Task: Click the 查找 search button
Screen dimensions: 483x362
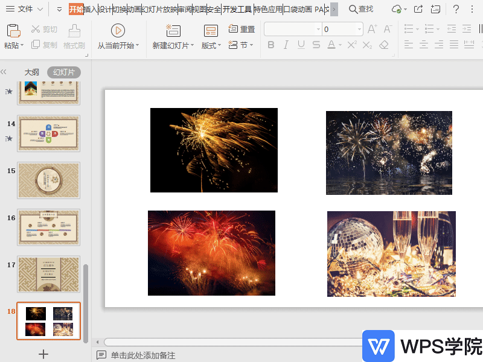Action: (x=361, y=9)
